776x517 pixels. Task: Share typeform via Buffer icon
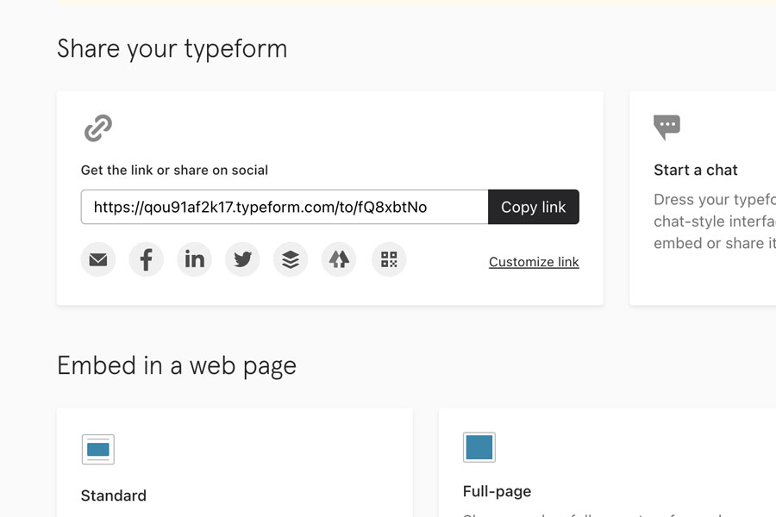[291, 259]
